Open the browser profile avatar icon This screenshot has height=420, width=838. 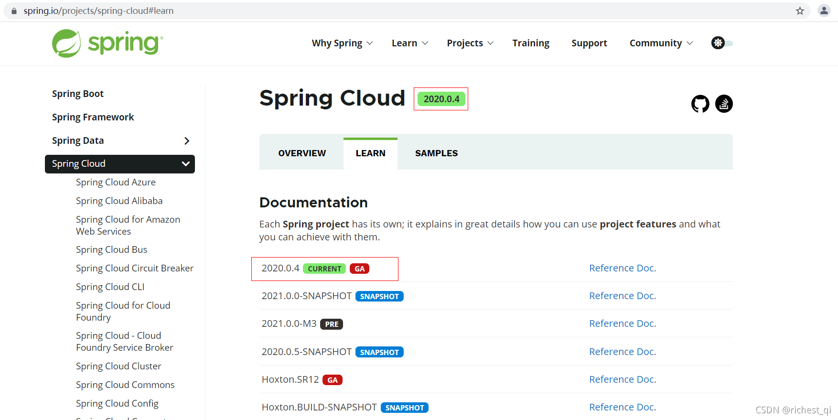click(x=824, y=11)
